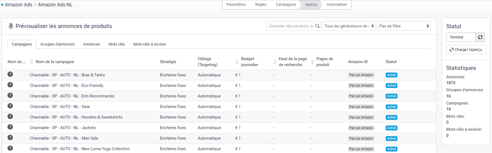Go to the Automatiser step
The image size is (492, 153).
[x=337, y=5]
